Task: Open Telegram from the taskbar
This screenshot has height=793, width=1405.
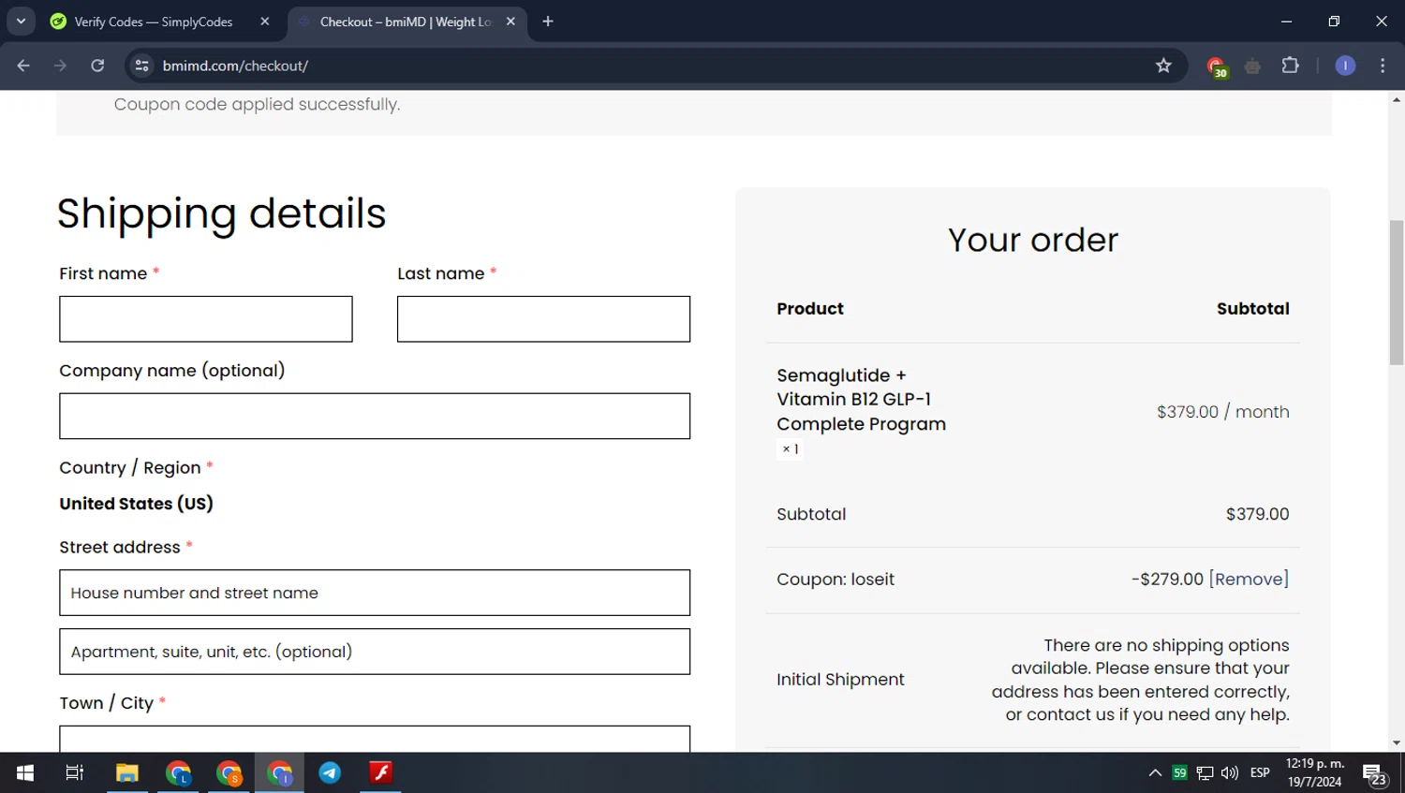Action: click(x=330, y=772)
